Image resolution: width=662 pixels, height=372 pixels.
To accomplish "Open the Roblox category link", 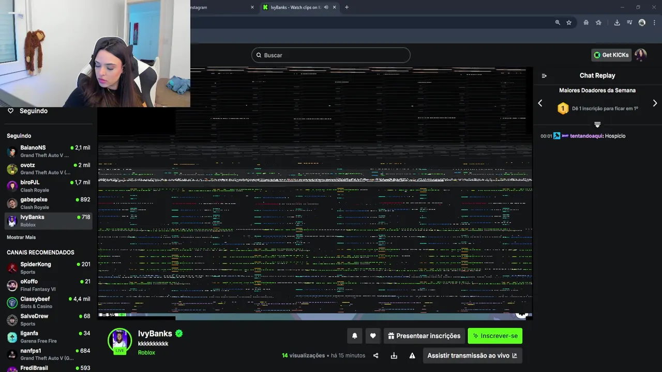I will [x=146, y=352].
